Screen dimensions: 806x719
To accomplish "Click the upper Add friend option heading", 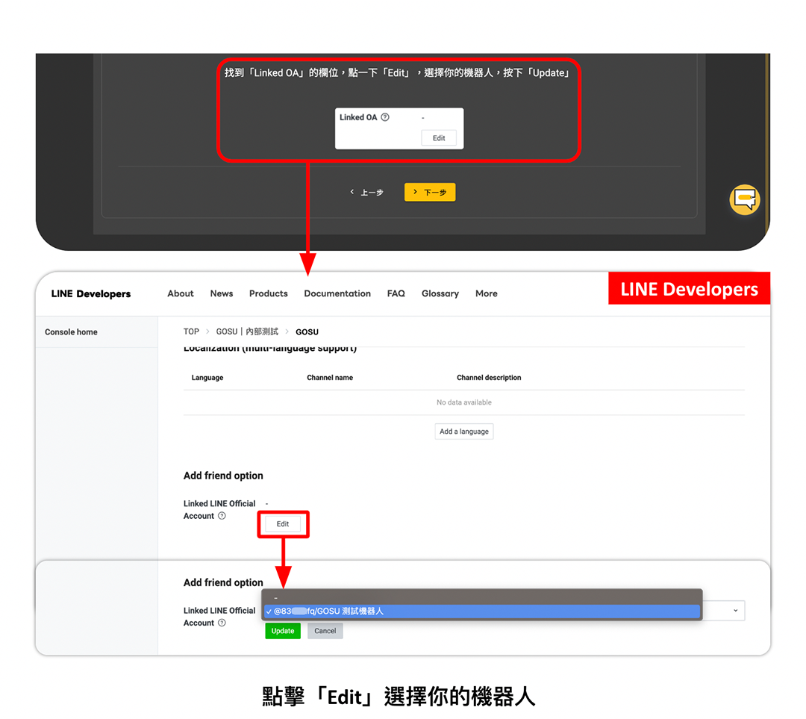I will point(223,476).
